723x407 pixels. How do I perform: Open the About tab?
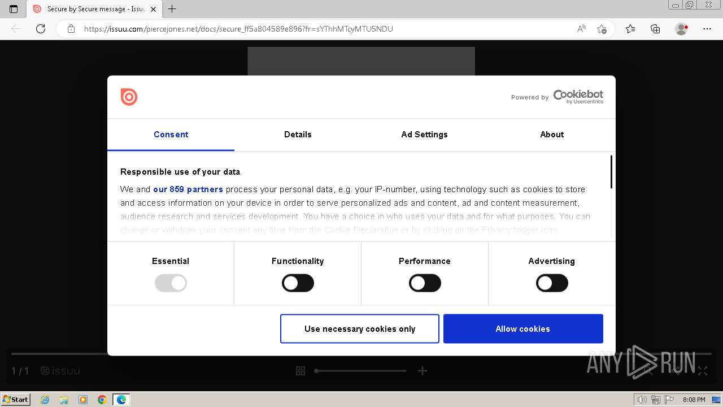[x=552, y=135]
